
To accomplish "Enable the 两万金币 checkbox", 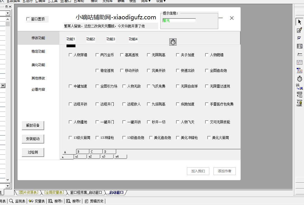I will tap(97, 55).
